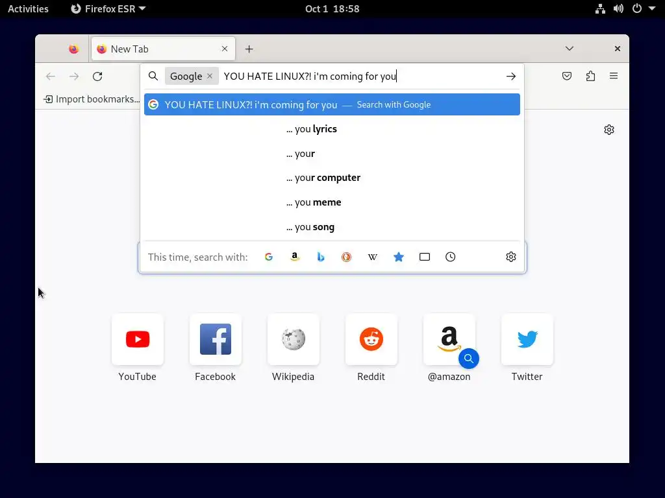Personalize new tab gear icon
665x498 pixels.
[x=609, y=130]
